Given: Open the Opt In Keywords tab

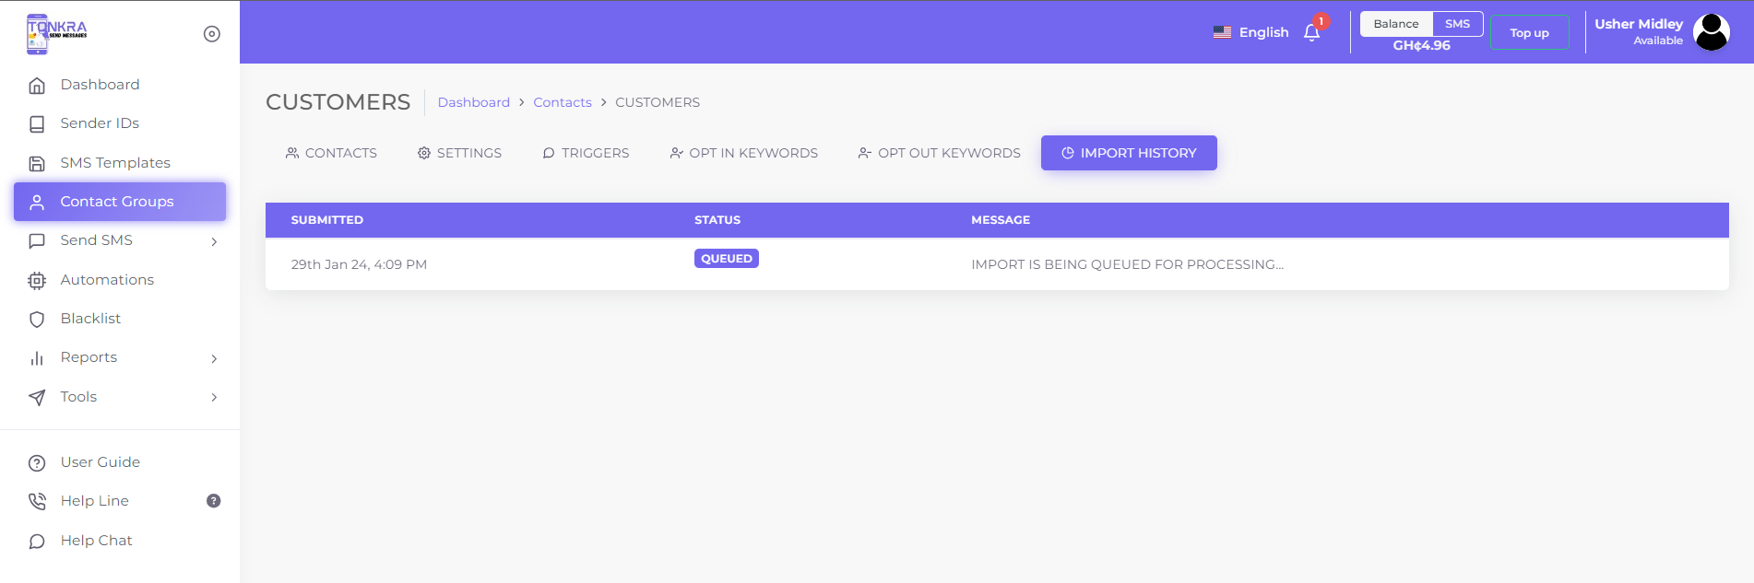Looking at the screenshot, I should (743, 153).
